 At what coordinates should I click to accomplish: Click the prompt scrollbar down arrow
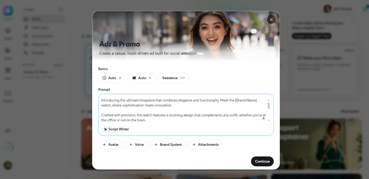(x=268, y=120)
